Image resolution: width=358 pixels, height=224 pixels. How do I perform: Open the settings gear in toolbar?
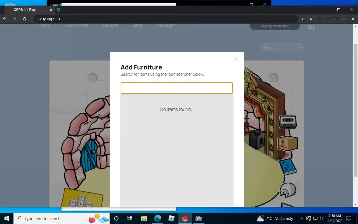click(x=353, y=19)
